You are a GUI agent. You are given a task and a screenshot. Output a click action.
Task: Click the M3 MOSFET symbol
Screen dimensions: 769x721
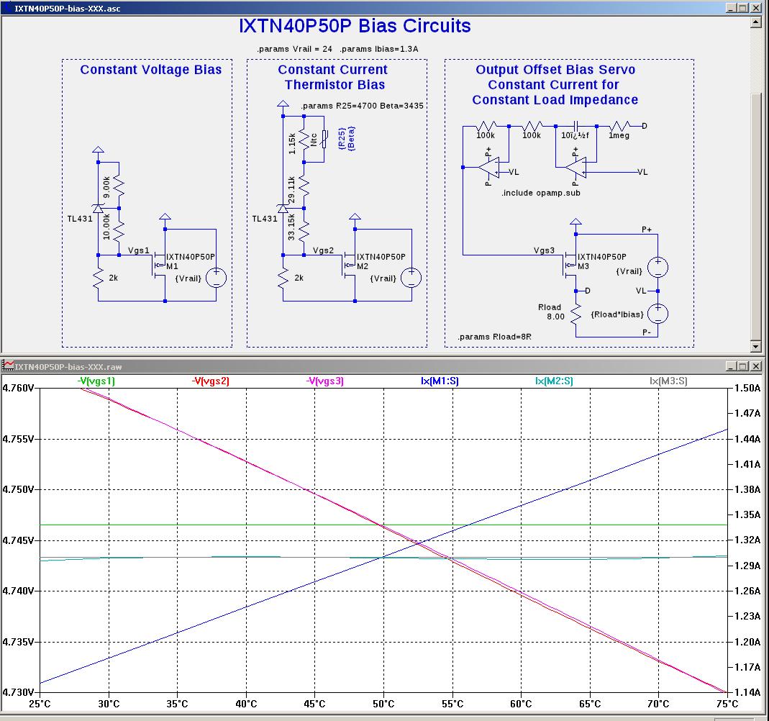pos(570,266)
